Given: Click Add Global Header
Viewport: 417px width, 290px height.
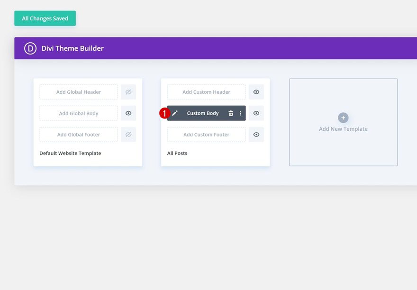Looking at the screenshot, I should [78, 91].
